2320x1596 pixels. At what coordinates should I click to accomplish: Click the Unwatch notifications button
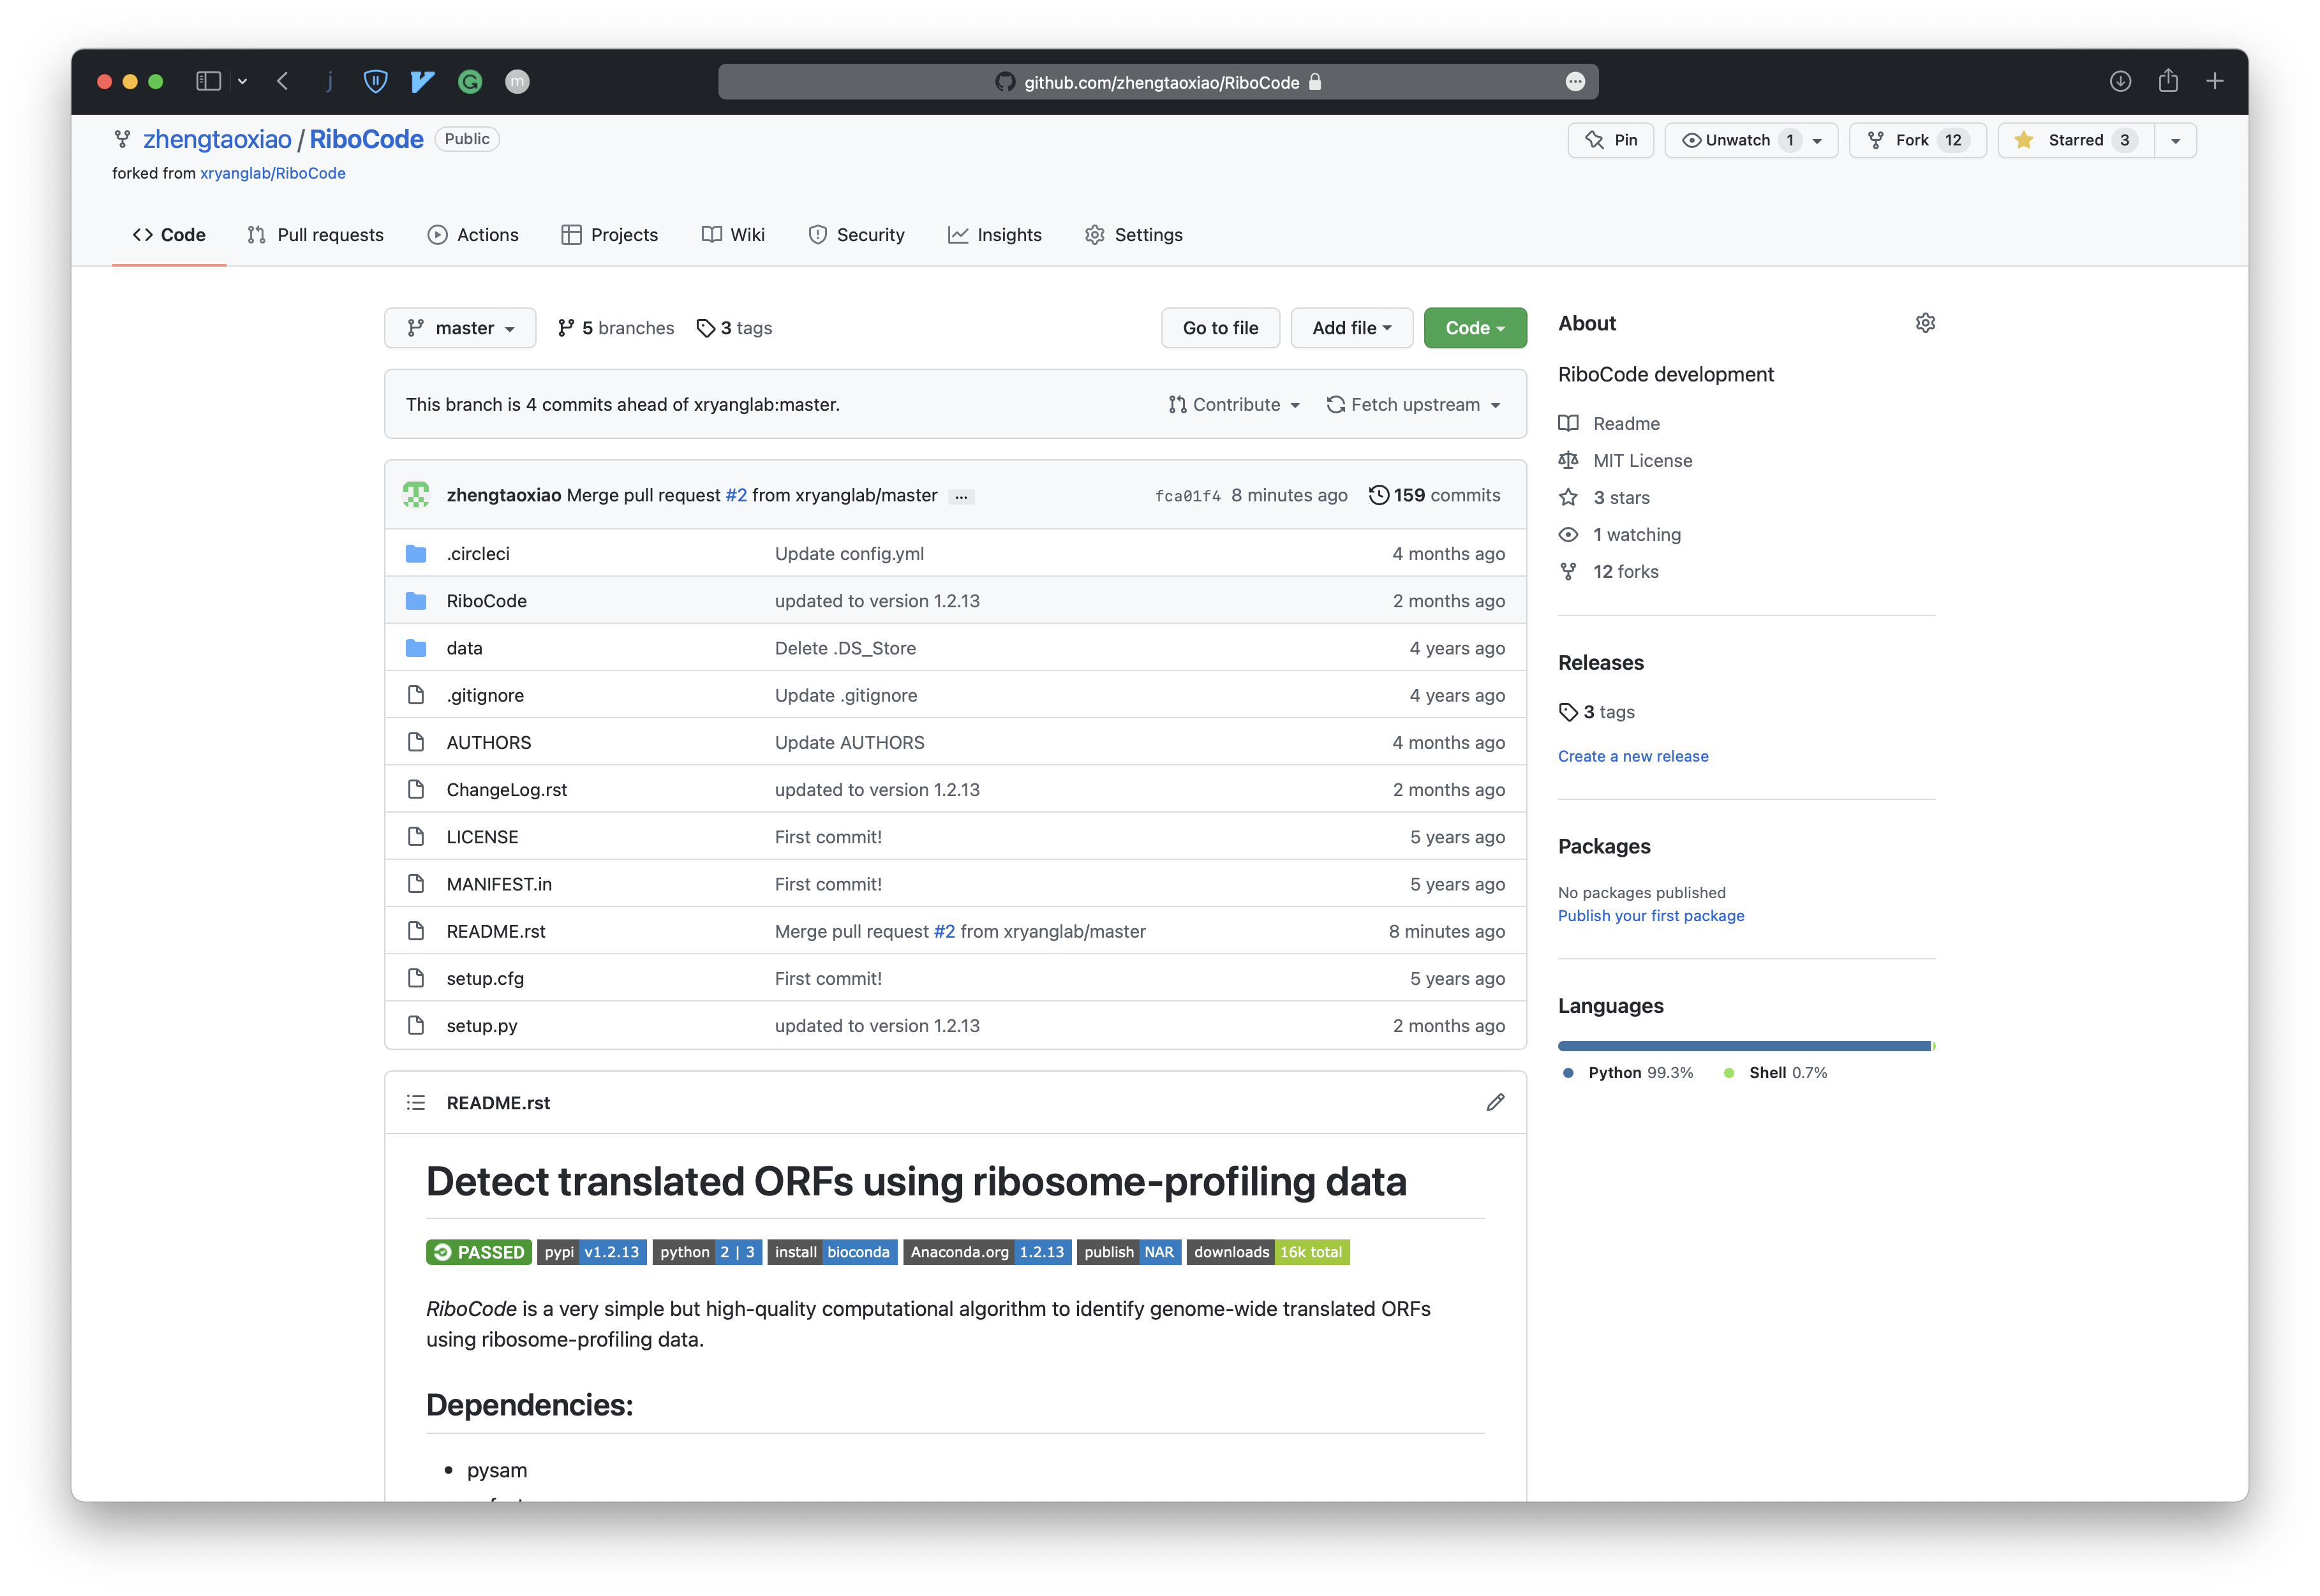click(x=1737, y=140)
